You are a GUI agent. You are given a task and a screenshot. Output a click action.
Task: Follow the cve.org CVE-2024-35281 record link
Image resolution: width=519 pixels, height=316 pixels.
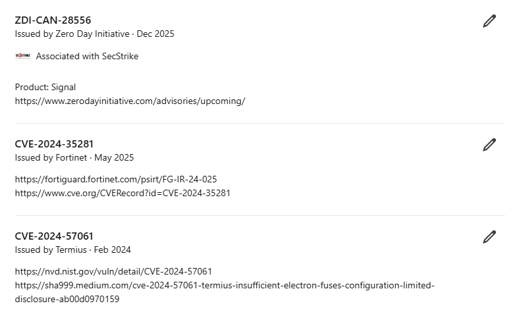click(123, 193)
